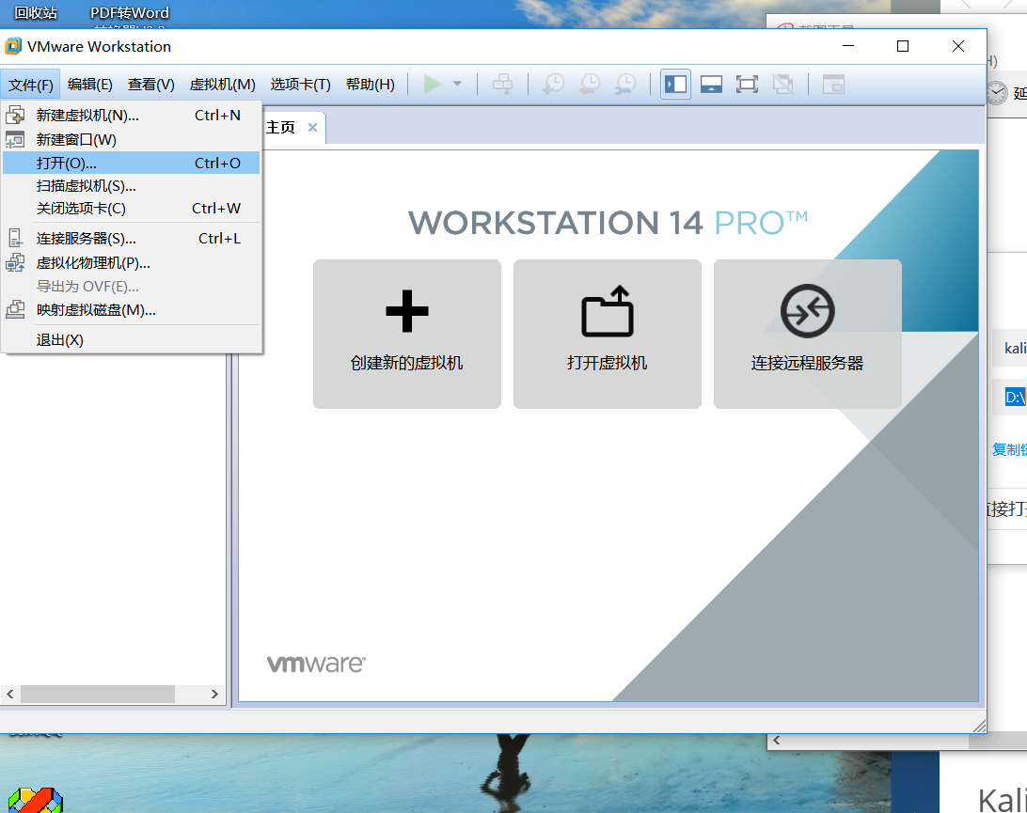Maximize the VMware Workstation window
This screenshot has height=813, width=1027.
903,46
